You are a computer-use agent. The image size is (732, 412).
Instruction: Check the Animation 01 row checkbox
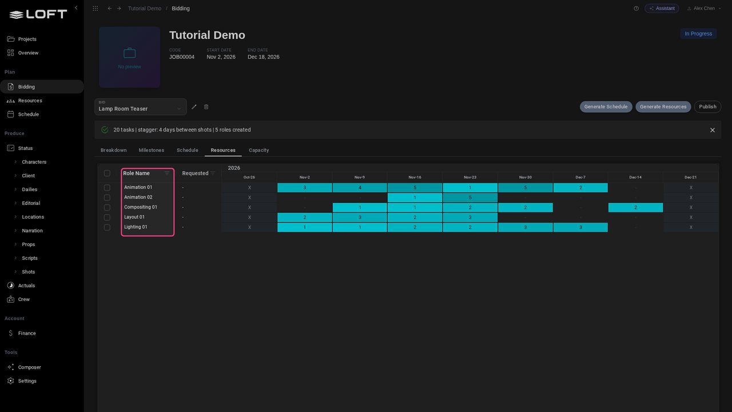(x=107, y=187)
